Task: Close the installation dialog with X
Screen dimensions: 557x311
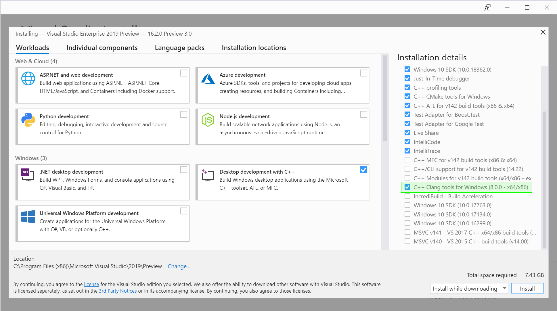Action: (x=543, y=32)
